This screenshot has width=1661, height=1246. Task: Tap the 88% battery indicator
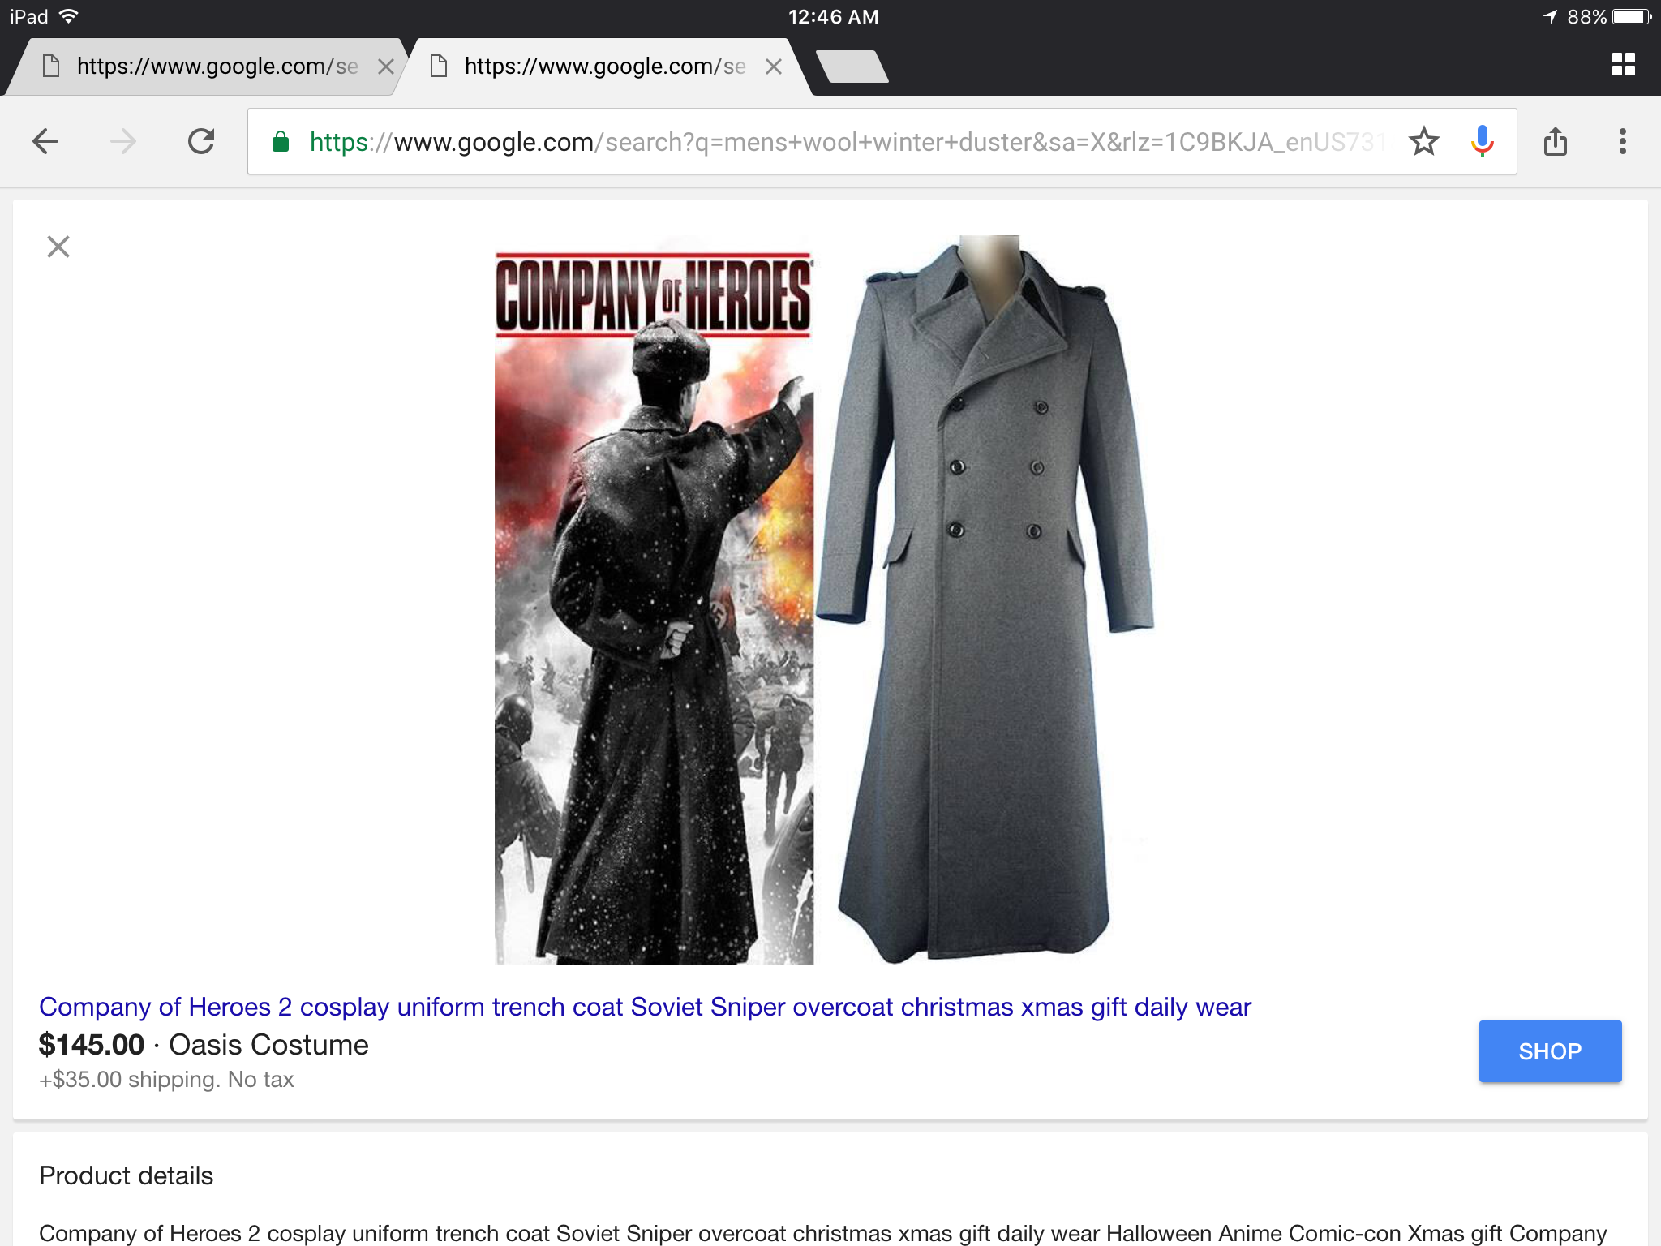[x=1609, y=17]
